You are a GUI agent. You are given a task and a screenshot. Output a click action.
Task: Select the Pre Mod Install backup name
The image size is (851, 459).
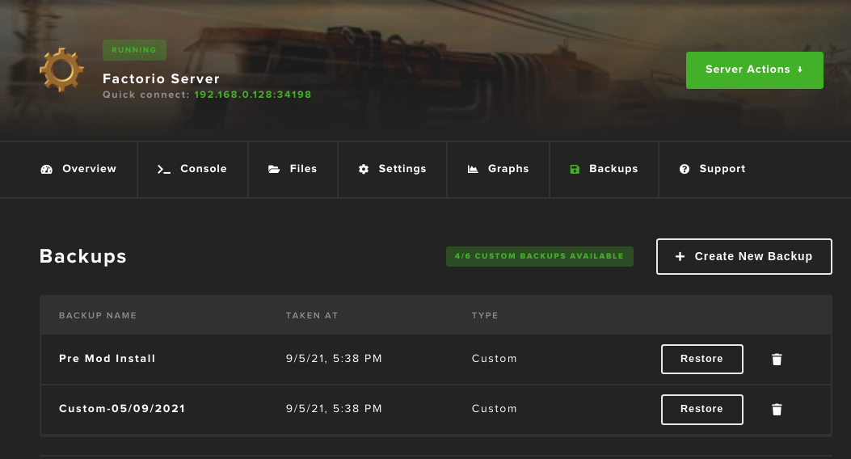tap(107, 359)
